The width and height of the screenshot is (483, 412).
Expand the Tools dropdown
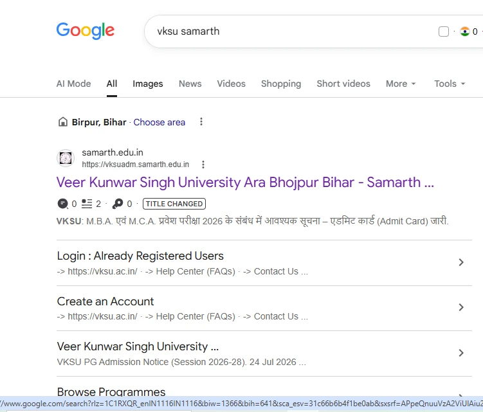[450, 84]
